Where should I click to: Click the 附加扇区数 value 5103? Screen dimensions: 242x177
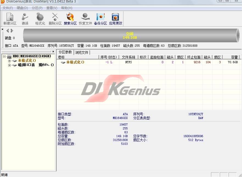coord(124,144)
